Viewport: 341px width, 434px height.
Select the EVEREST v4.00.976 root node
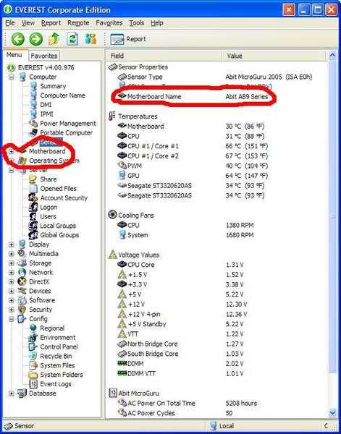pyautogui.click(x=46, y=67)
